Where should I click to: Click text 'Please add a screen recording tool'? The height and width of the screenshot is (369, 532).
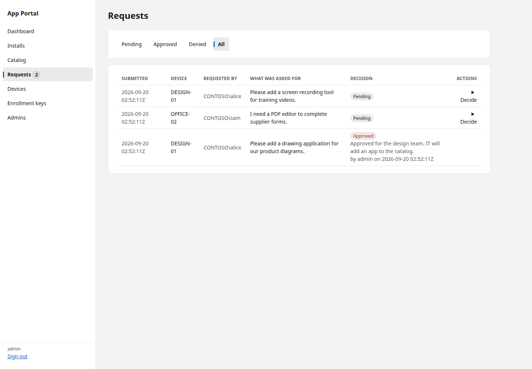(292, 92)
